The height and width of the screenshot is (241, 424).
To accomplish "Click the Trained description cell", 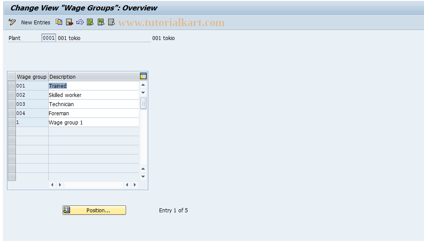I will tap(93, 86).
